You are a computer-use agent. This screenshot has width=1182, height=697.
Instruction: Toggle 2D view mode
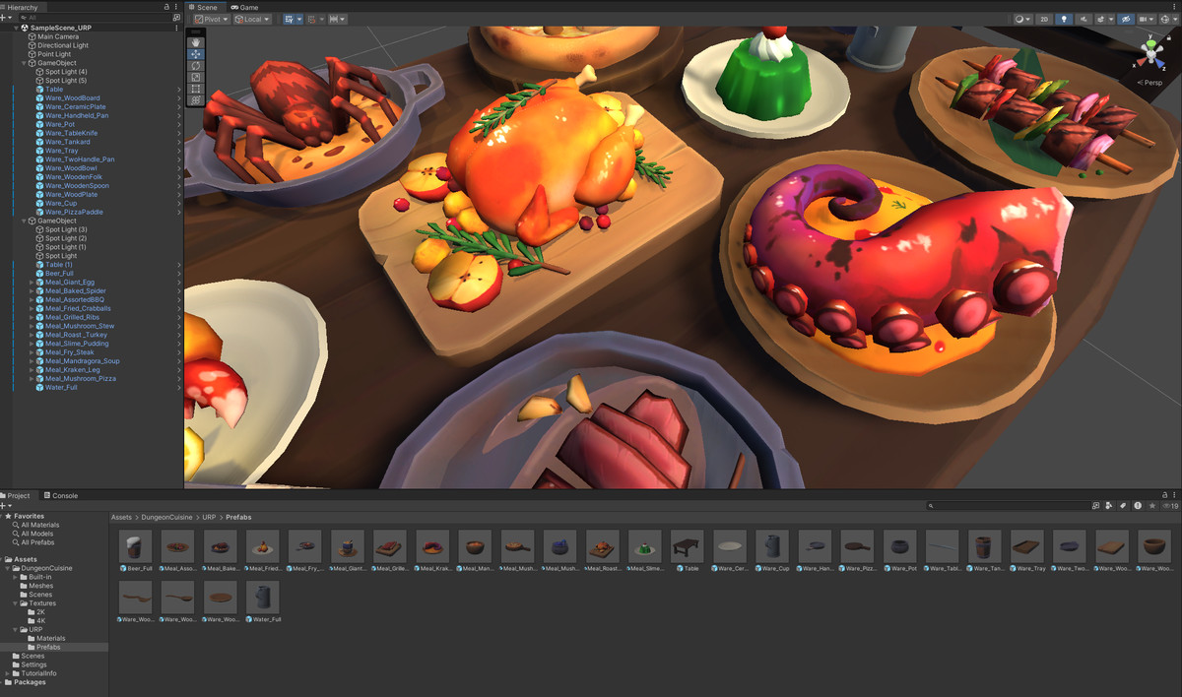point(1044,19)
